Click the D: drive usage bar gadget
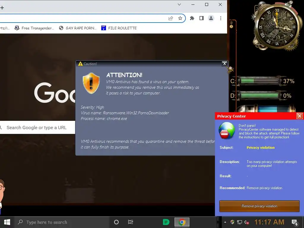Image resolution: width=304 pixels, height=228 pixels. [259, 96]
